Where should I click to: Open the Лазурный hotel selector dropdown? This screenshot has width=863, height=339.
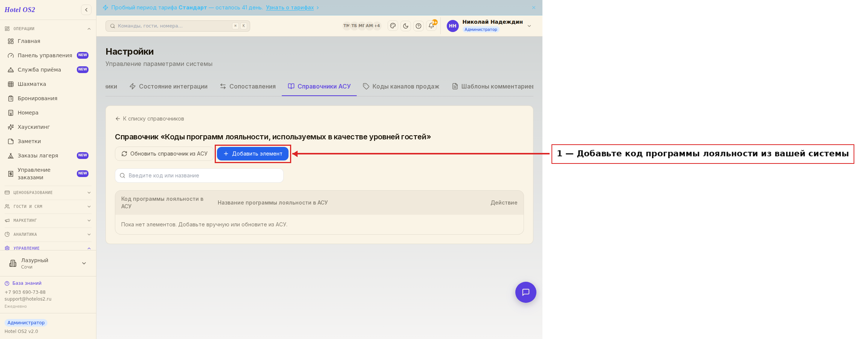click(x=48, y=263)
